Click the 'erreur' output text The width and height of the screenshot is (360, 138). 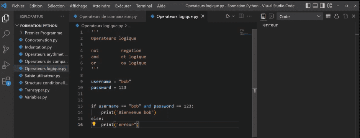click(x=271, y=25)
